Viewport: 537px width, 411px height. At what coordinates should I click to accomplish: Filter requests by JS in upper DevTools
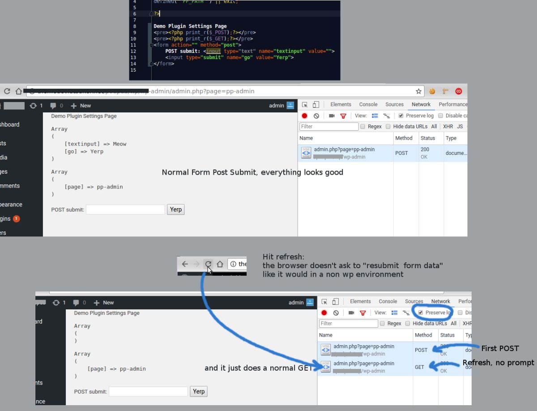click(460, 127)
